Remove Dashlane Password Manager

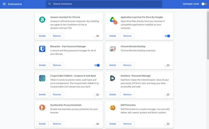[x=127, y=95]
